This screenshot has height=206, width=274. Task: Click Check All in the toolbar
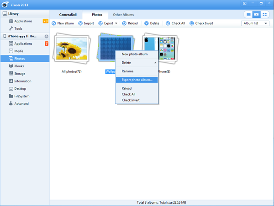tap(175, 23)
